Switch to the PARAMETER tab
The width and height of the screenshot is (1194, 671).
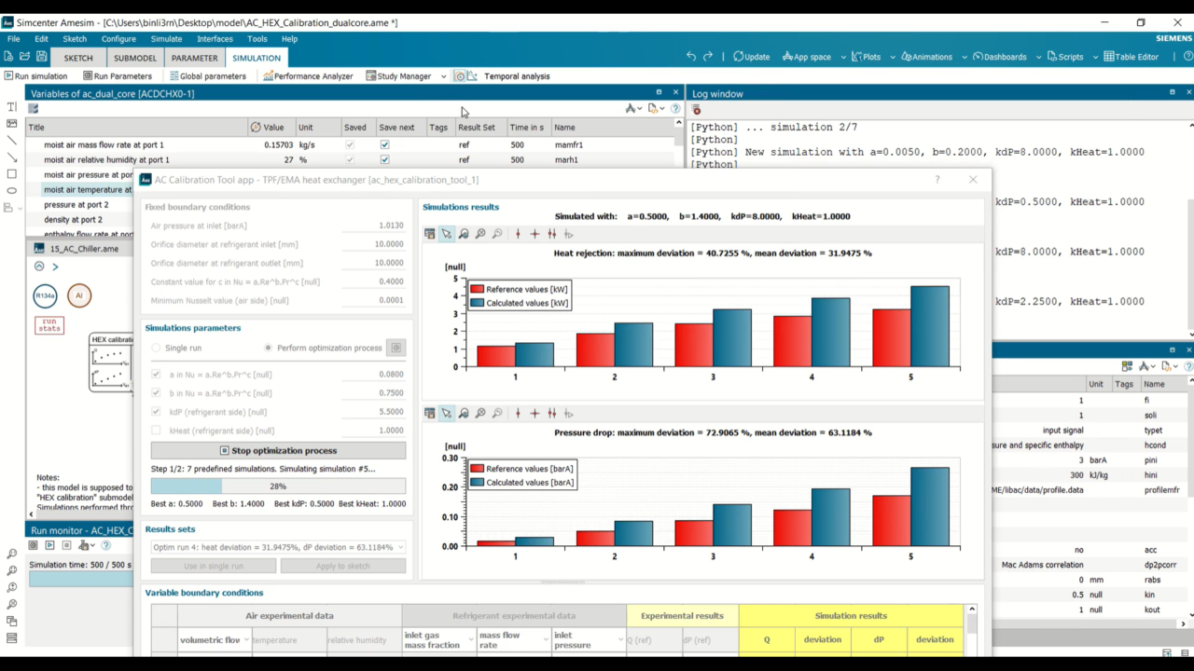(x=195, y=58)
